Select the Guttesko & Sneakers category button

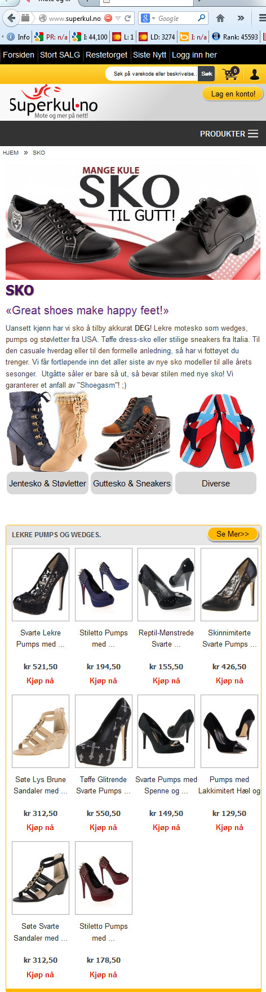coord(132,483)
